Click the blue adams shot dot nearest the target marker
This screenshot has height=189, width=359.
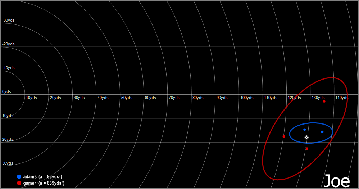(305, 130)
